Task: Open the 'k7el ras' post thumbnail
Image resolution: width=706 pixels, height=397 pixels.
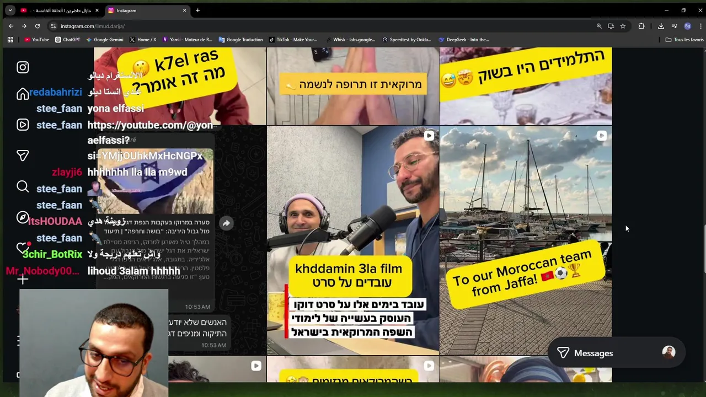Action: (x=180, y=86)
